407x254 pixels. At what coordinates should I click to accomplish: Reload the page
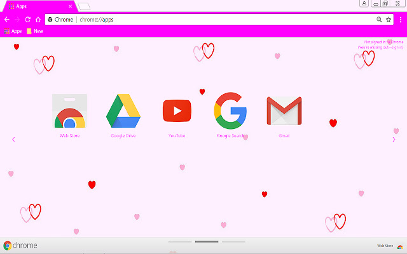coord(28,20)
